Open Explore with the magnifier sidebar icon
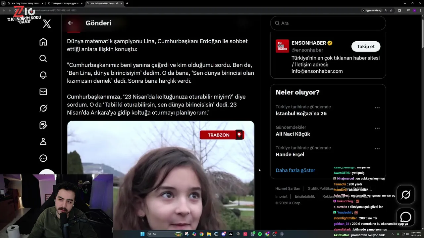The height and width of the screenshot is (238, 424). tap(43, 59)
